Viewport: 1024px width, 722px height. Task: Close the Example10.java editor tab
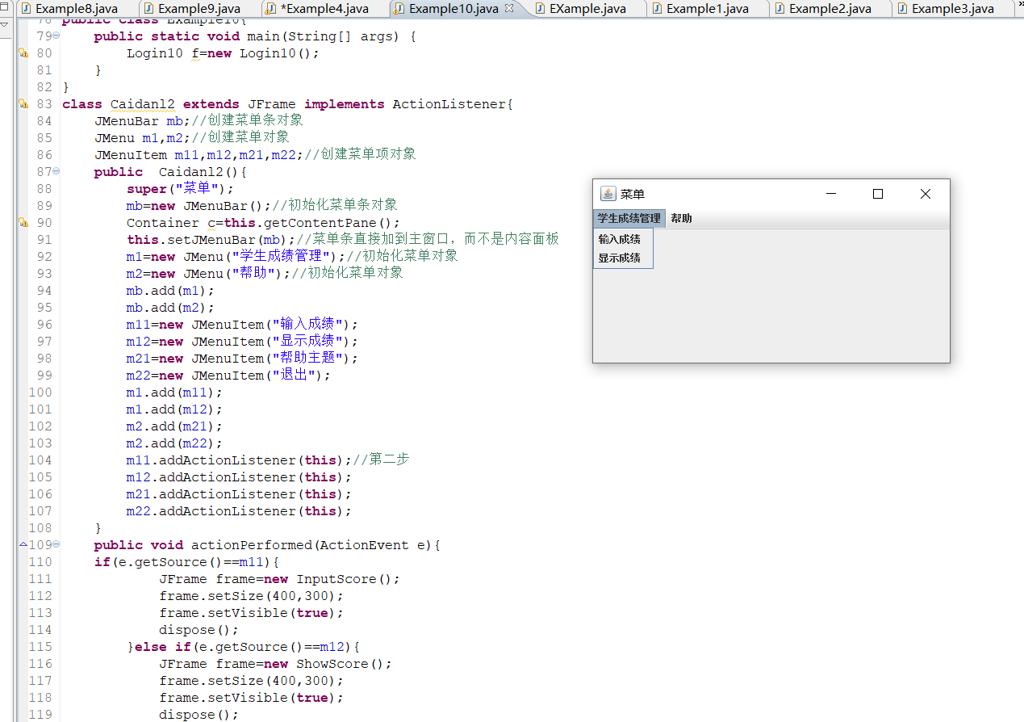[x=508, y=9]
